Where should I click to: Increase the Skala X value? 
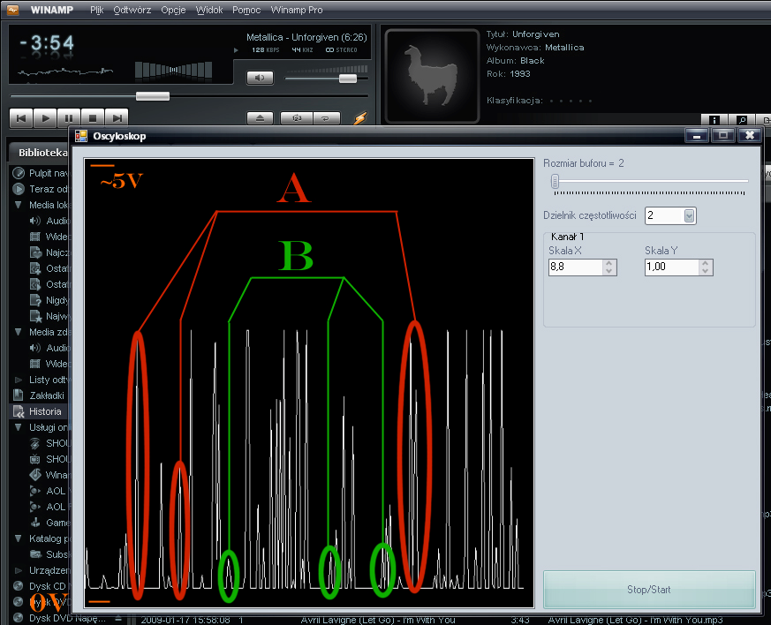click(x=609, y=263)
